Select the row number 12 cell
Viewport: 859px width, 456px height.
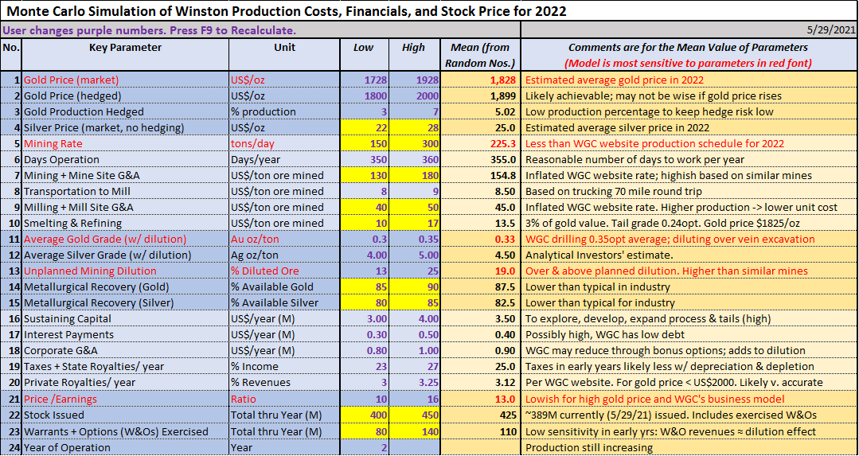pyautogui.click(x=11, y=255)
